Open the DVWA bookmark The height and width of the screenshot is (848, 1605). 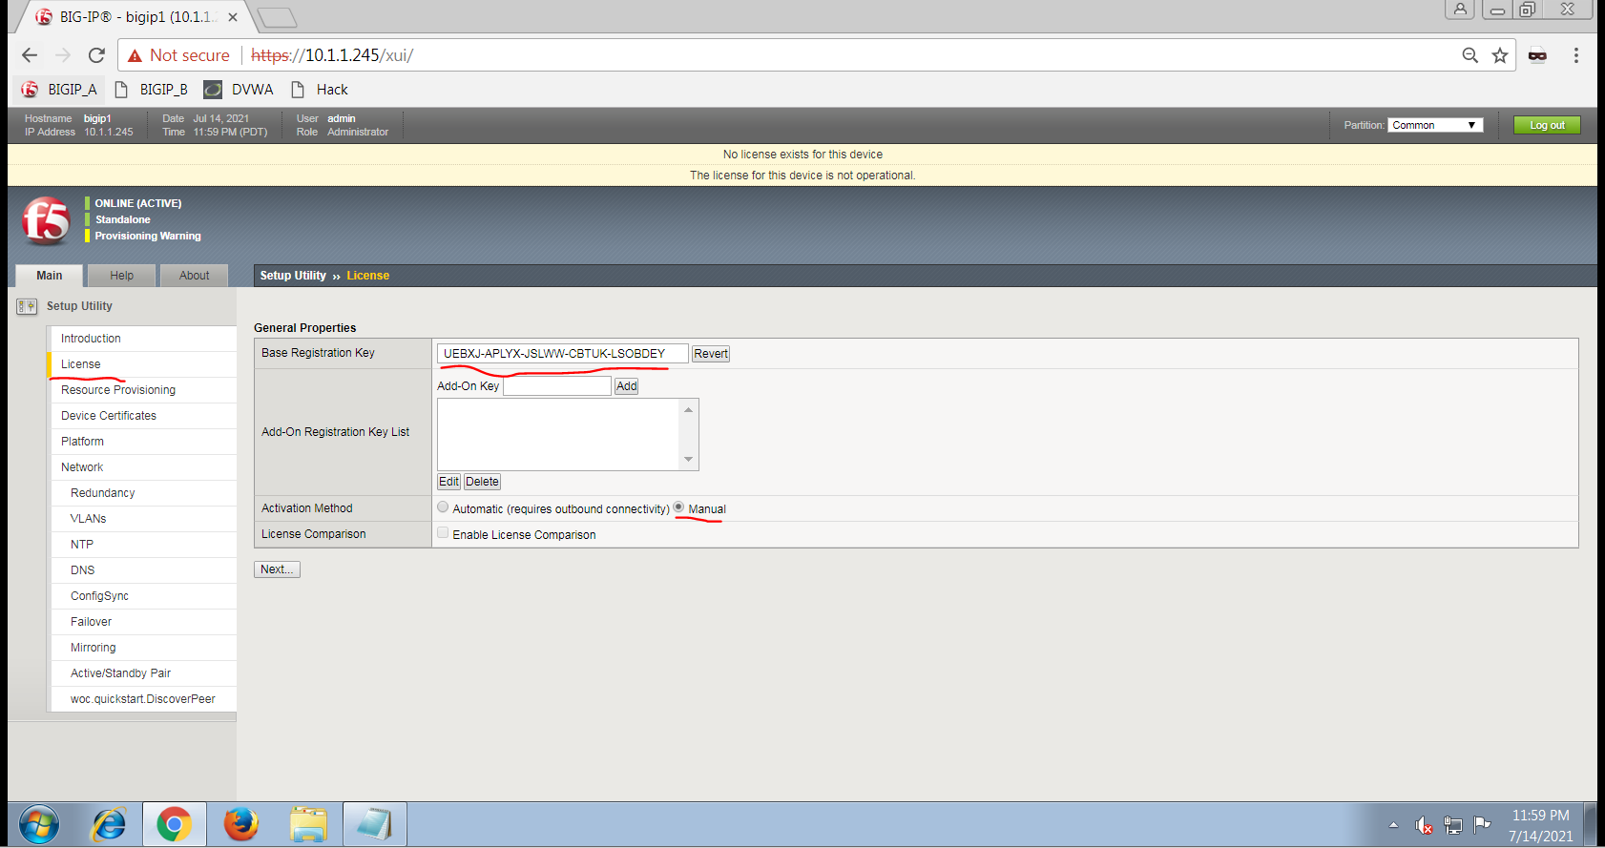[239, 90]
